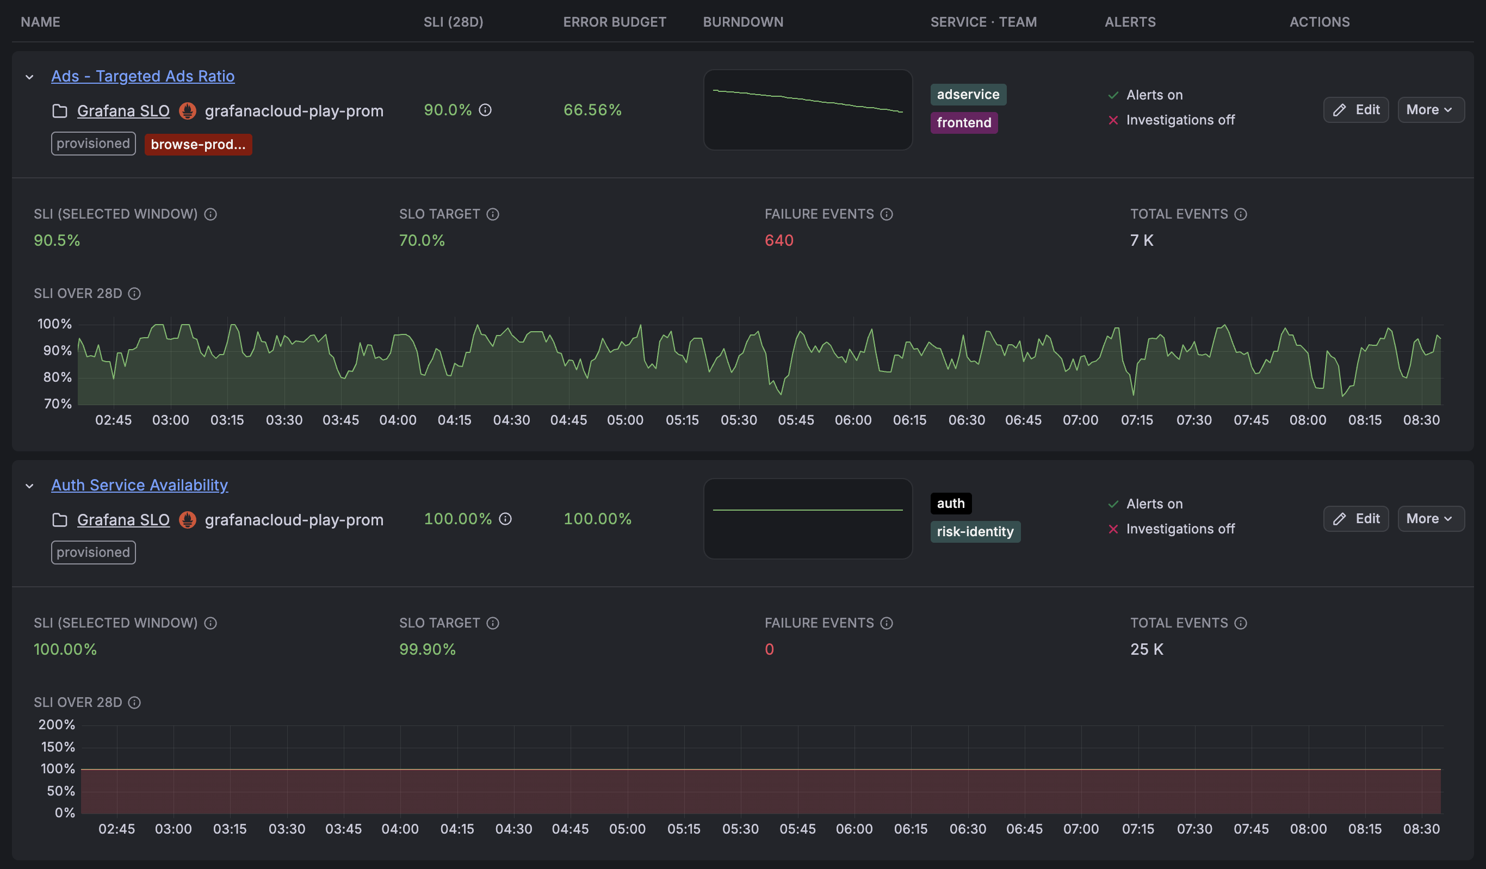The width and height of the screenshot is (1486, 869).
Task: Click provisioned badge in Ads row
Action: click(93, 144)
